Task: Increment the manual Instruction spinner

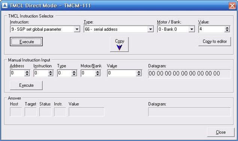Action: coord(51,72)
